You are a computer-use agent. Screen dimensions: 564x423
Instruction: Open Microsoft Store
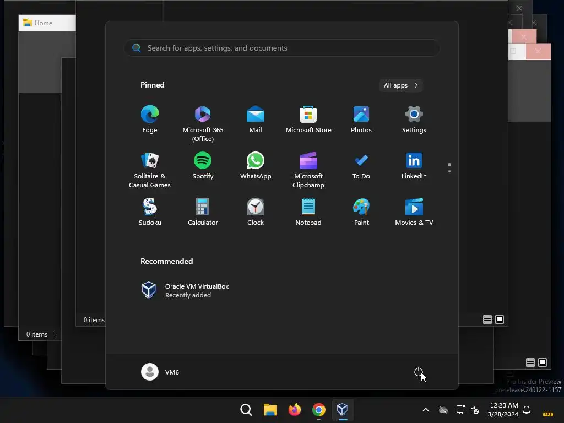click(308, 120)
